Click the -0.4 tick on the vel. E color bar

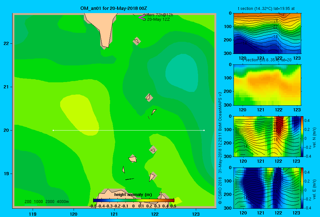[x=308, y=208]
